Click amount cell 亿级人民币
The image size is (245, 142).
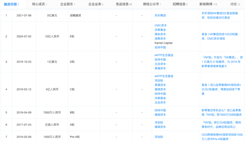[x=52, y=125]
